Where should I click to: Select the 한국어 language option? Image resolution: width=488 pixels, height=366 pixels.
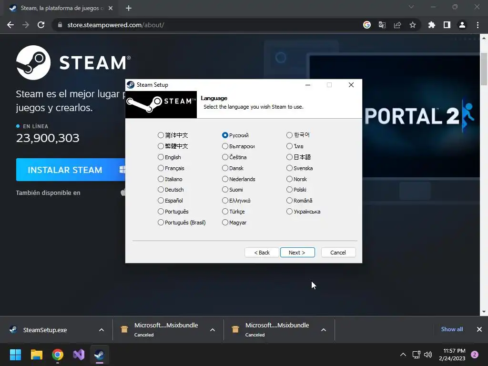(x=298, y=135)
